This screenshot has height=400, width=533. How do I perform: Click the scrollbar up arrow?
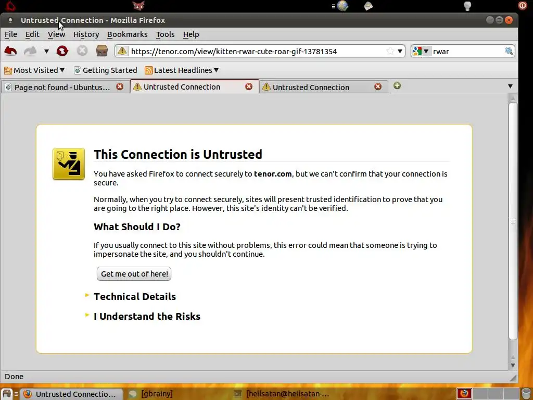513,98
